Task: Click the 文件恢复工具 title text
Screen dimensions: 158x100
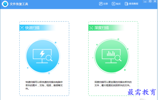Action: coord(19,4)
